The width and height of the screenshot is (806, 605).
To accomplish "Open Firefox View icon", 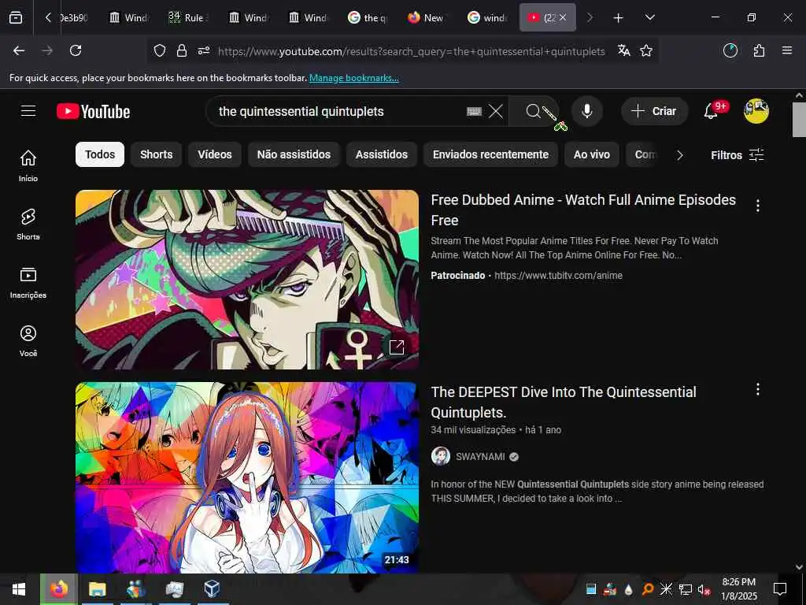I will click(x=16, y=17).
